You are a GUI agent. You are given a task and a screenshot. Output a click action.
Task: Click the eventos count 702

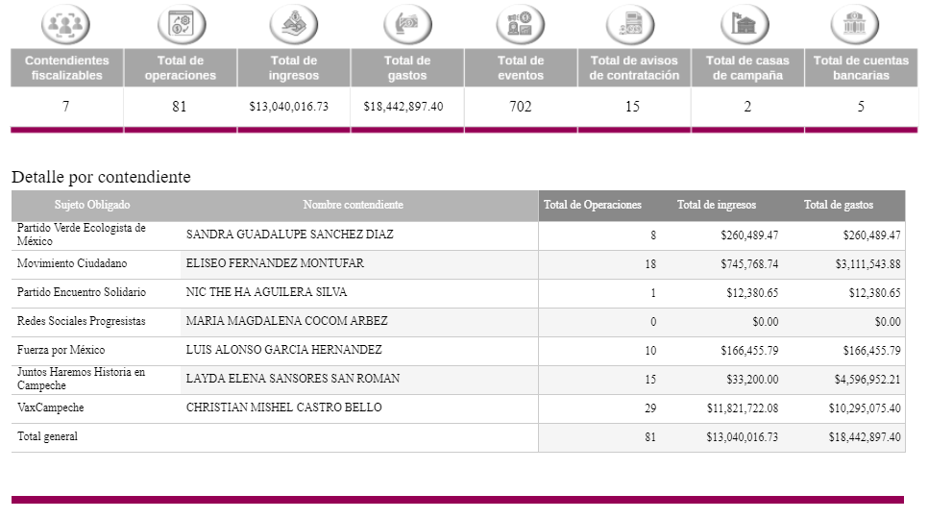(521, 107)
